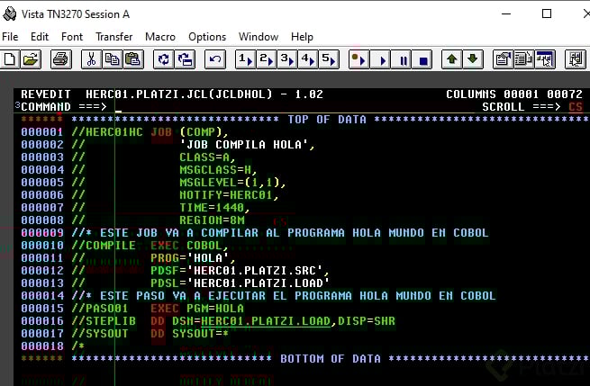Screen dimensions: 590x386
Task: Run macro 1 toolbar button
Action: 246,59
